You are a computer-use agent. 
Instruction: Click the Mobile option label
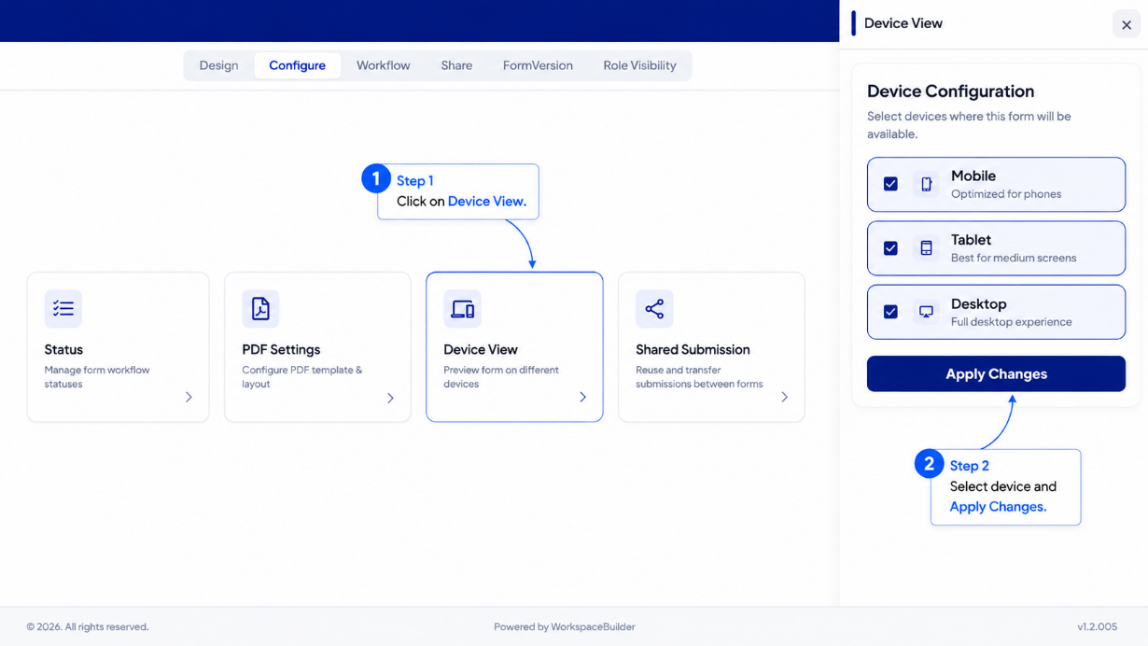[973, 176]
